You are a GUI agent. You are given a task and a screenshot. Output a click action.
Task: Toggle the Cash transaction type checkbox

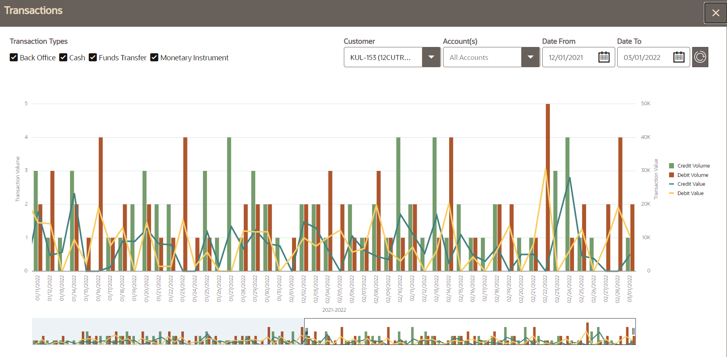click(63, 57)
